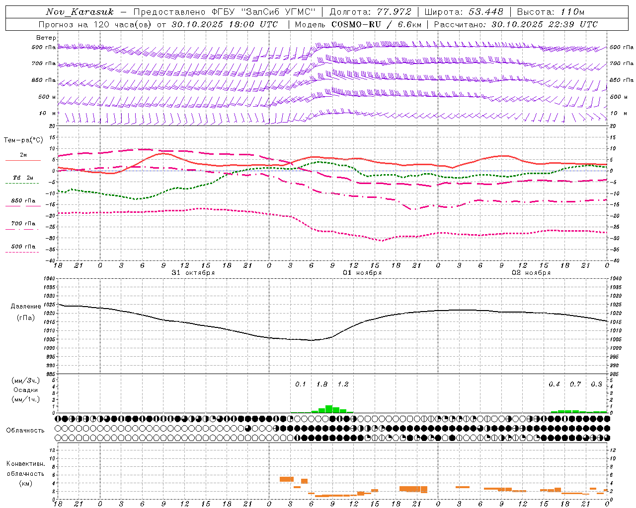Screen dimensions: 636x508
Task: Click the 'Высота: 110м' elevation text
Action: [x=551, y=12]
